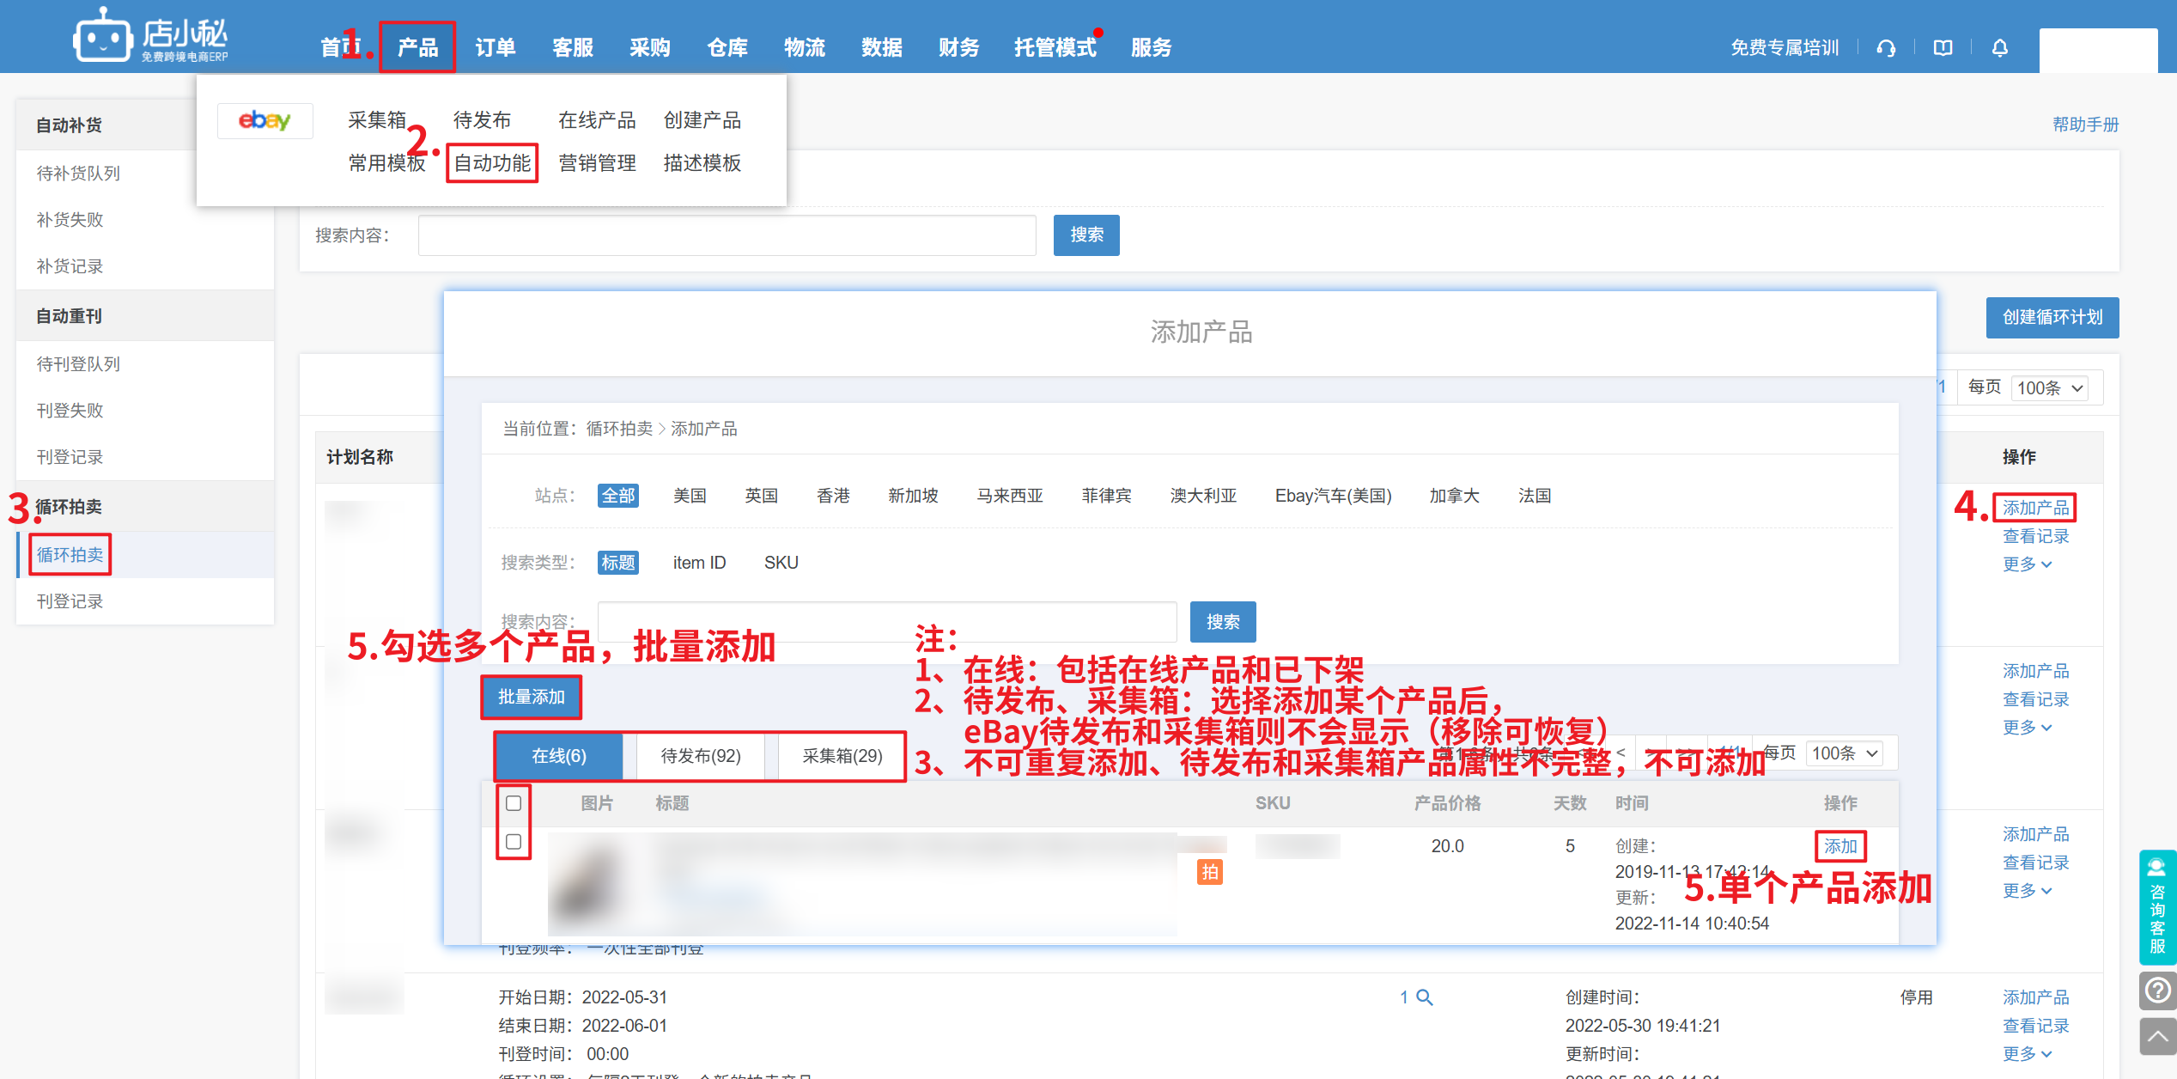2177x1079 pixels.
Task: Click the headset customer support icon
Action: (1886, 48)
